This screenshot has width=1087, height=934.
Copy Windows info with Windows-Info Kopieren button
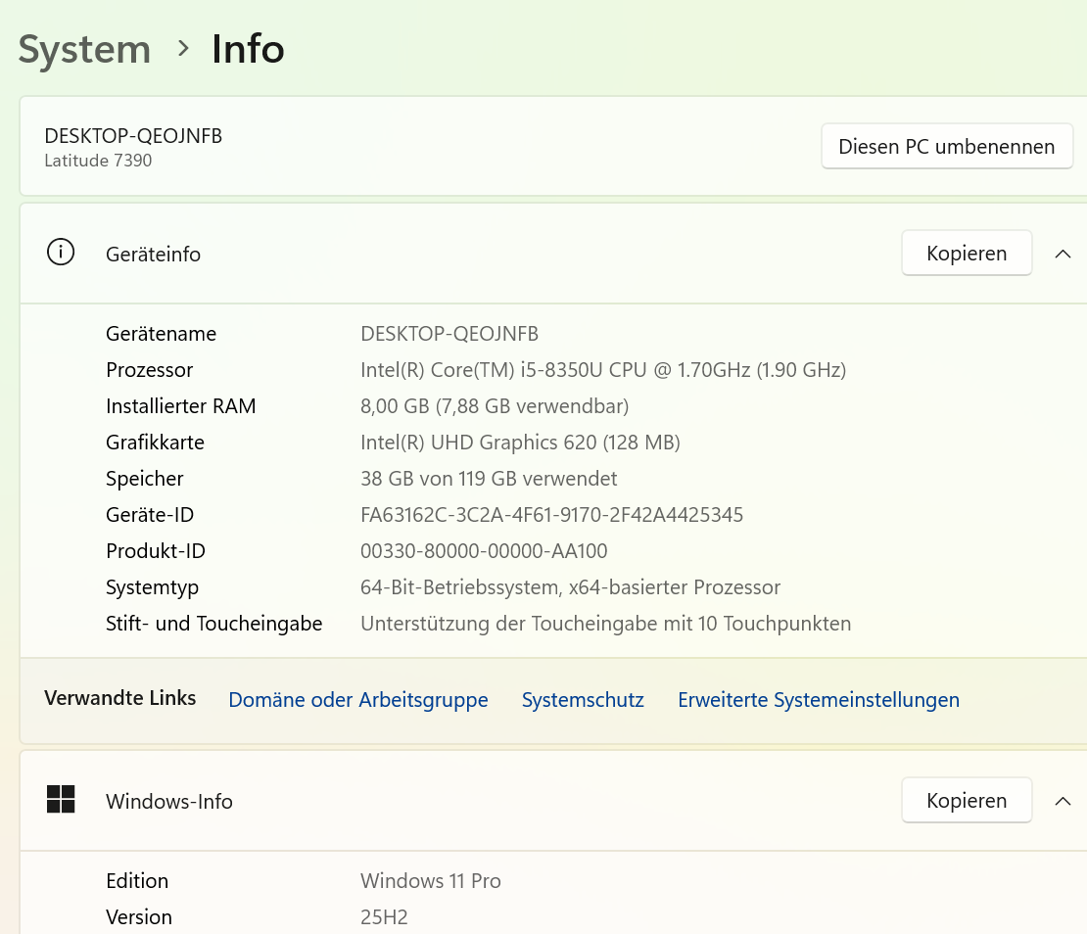pyautogui.click(x=967, y=800)
